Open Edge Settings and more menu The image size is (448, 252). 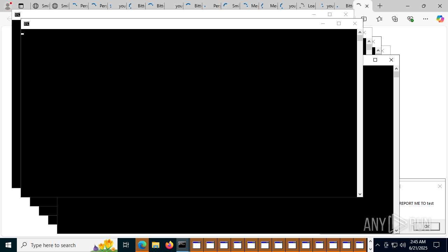click(426, 19)
